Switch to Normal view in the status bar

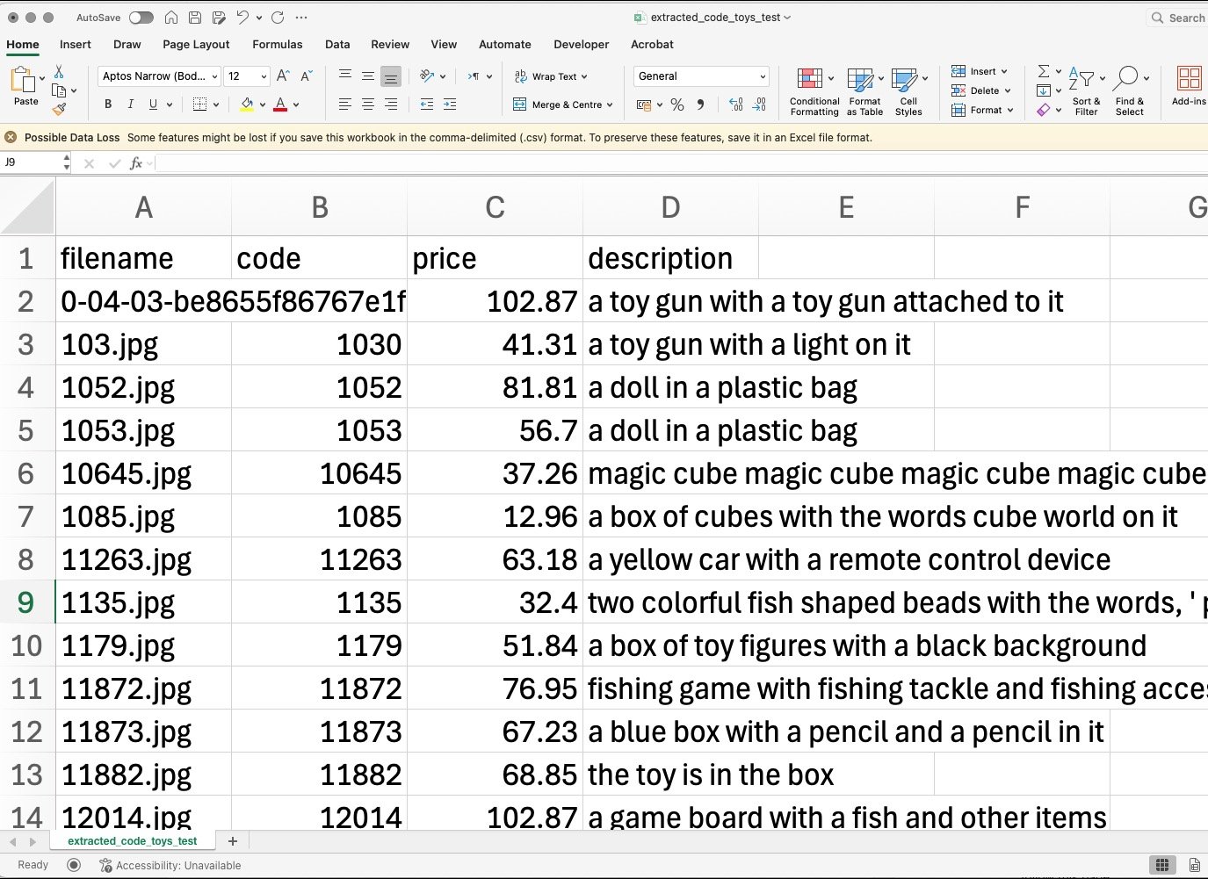pos(1161,865)
